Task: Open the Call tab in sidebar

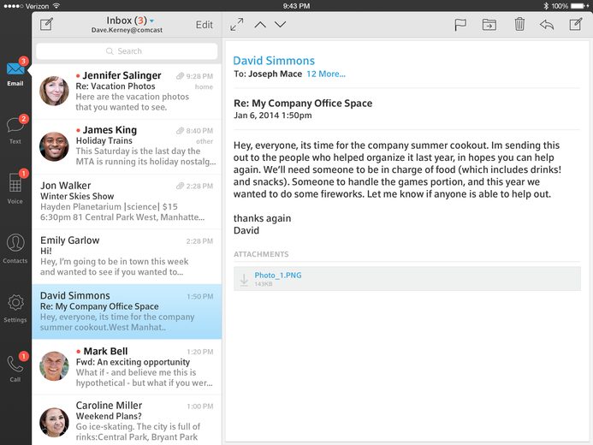Action: [x=15, y=367]
